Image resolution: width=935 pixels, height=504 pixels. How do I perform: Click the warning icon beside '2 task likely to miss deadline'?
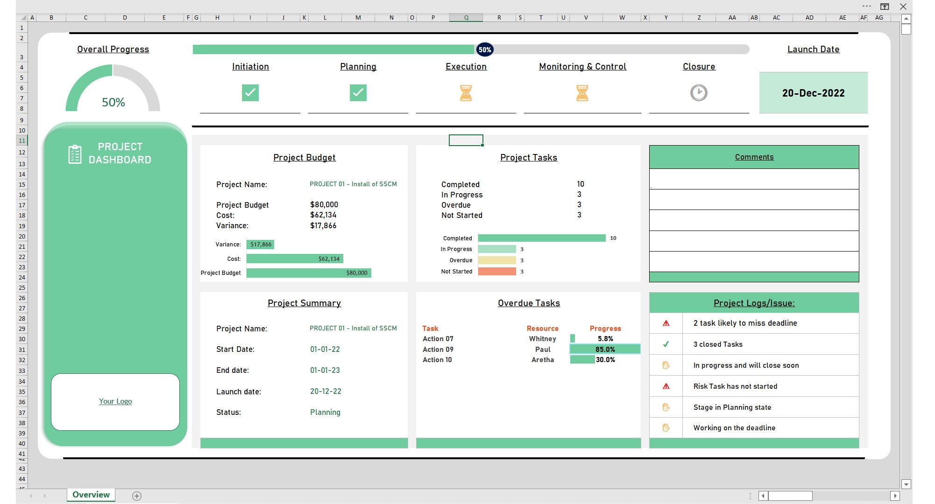pyautogui.click(x=666, y=323)
